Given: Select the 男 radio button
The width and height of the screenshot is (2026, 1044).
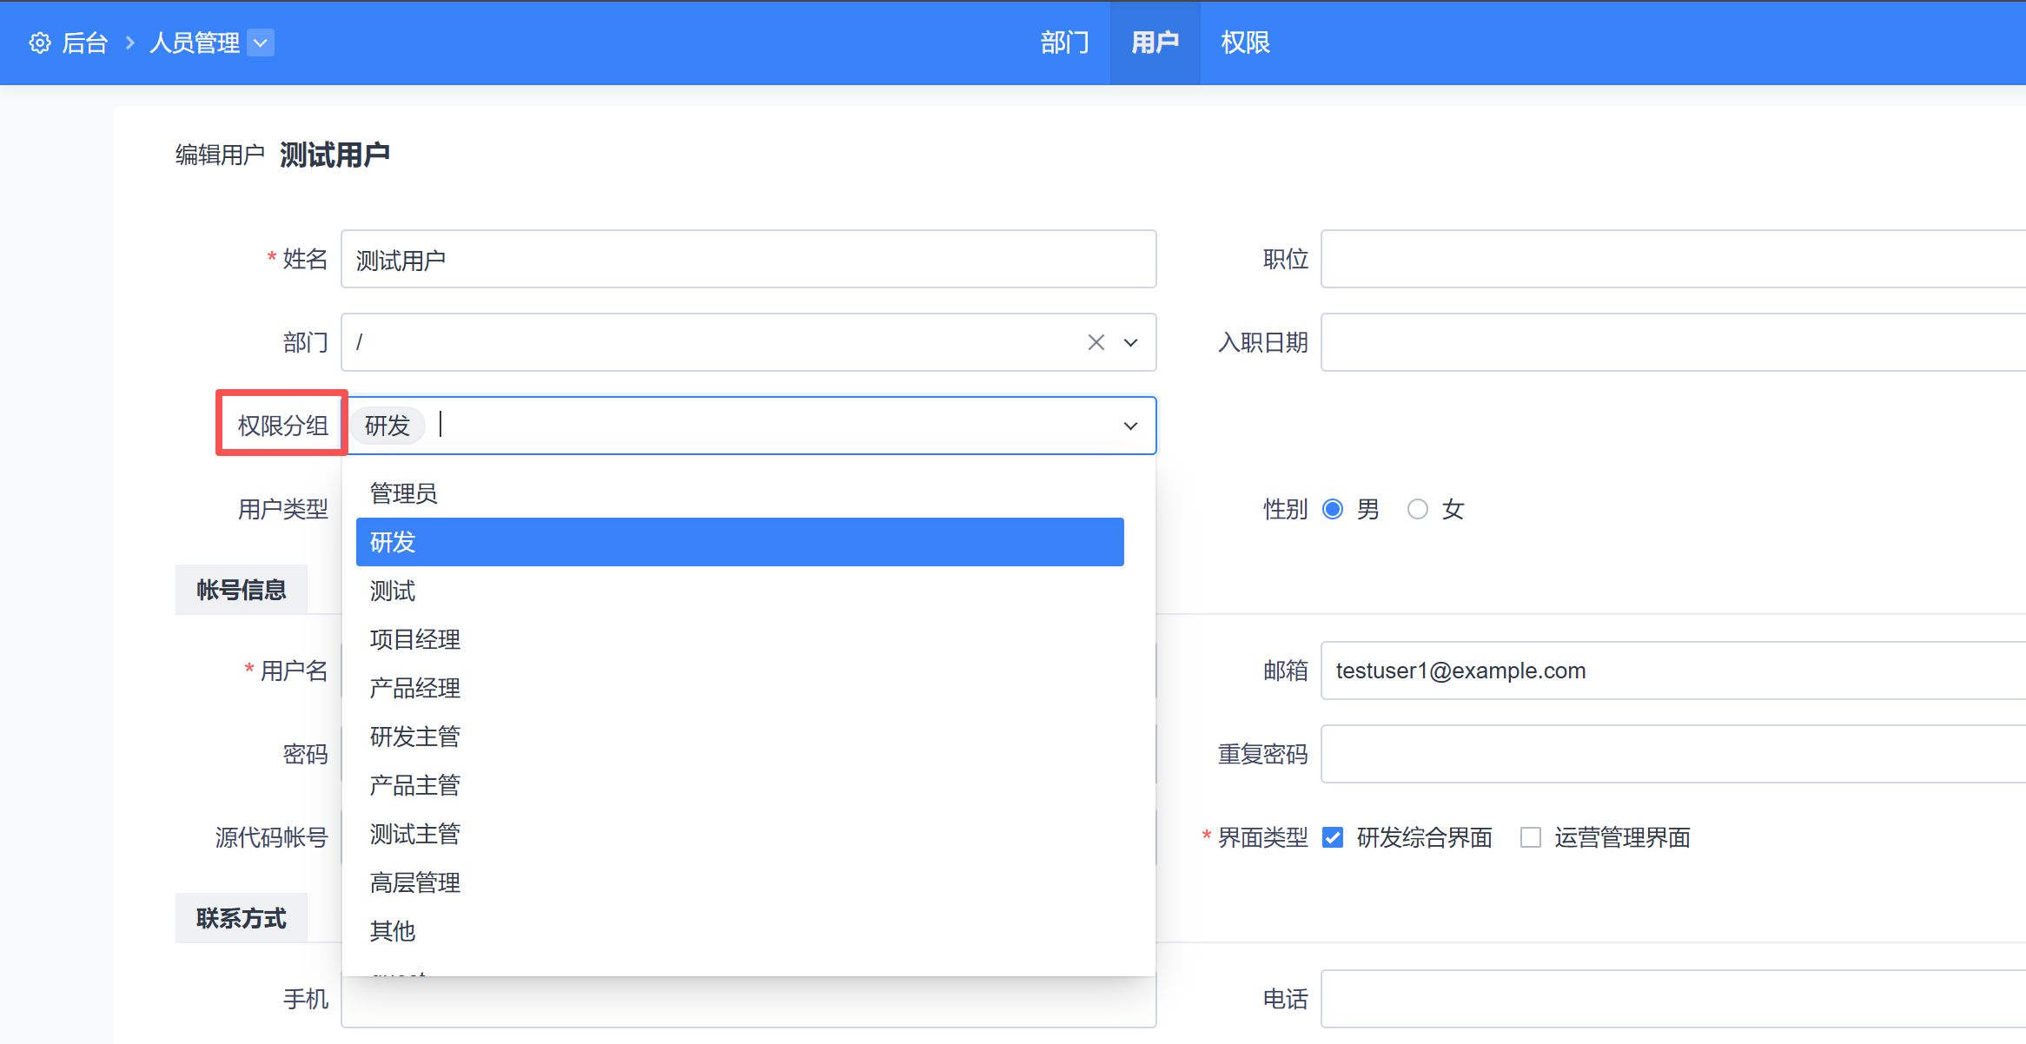Looking at the screenshot, I should 1332,509.
